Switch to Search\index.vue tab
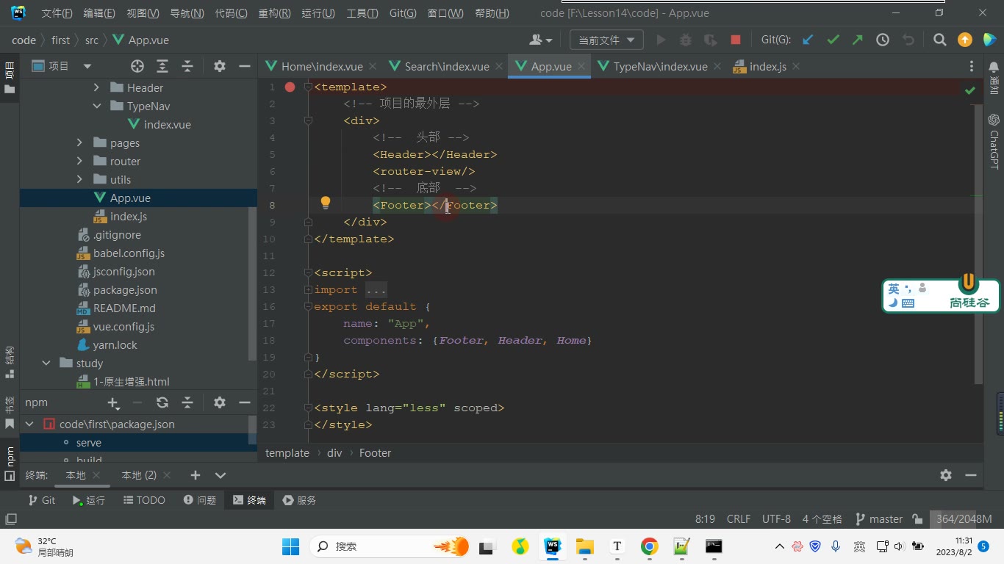The width and height of the screenshot is (1004, 564). pos(447,66)
